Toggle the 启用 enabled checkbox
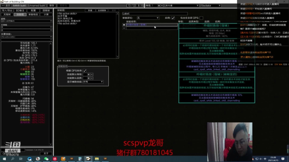The width and height of the screenshot is (289, 162). tap(173, 18)
